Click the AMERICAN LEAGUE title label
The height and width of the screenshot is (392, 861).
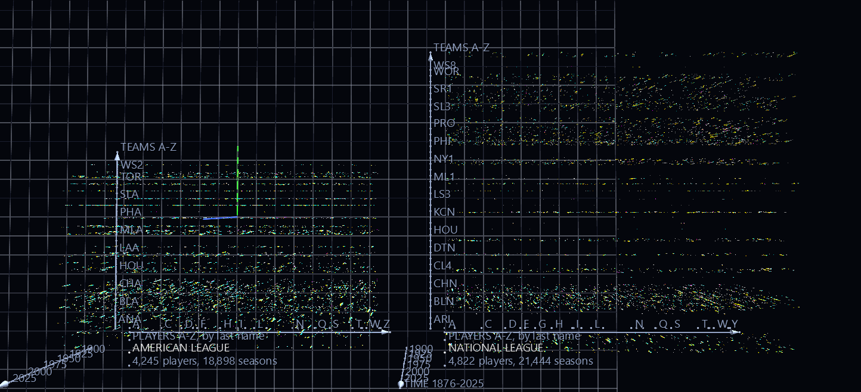coord(181,348)
